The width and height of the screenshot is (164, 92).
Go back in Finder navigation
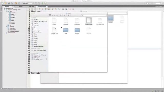click(x=32, y=15)
